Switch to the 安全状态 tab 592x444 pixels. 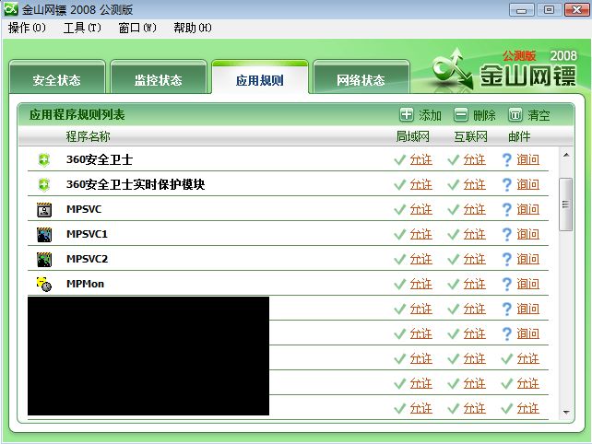click(57, 77)
